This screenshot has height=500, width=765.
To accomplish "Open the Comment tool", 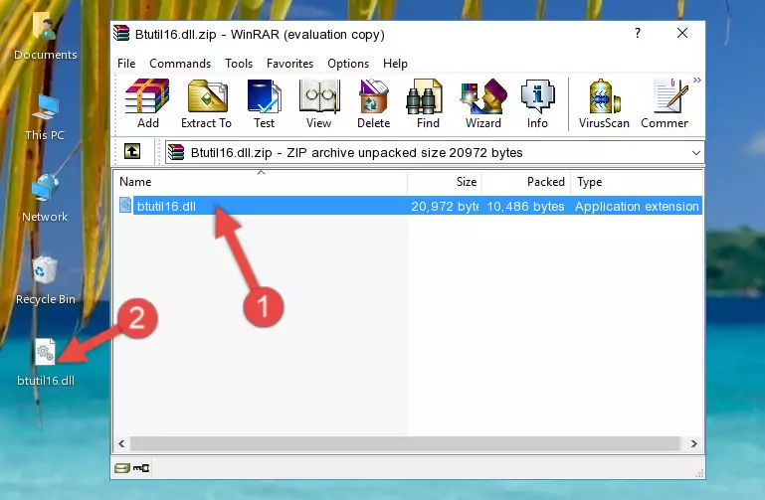I will pos(665,103).
